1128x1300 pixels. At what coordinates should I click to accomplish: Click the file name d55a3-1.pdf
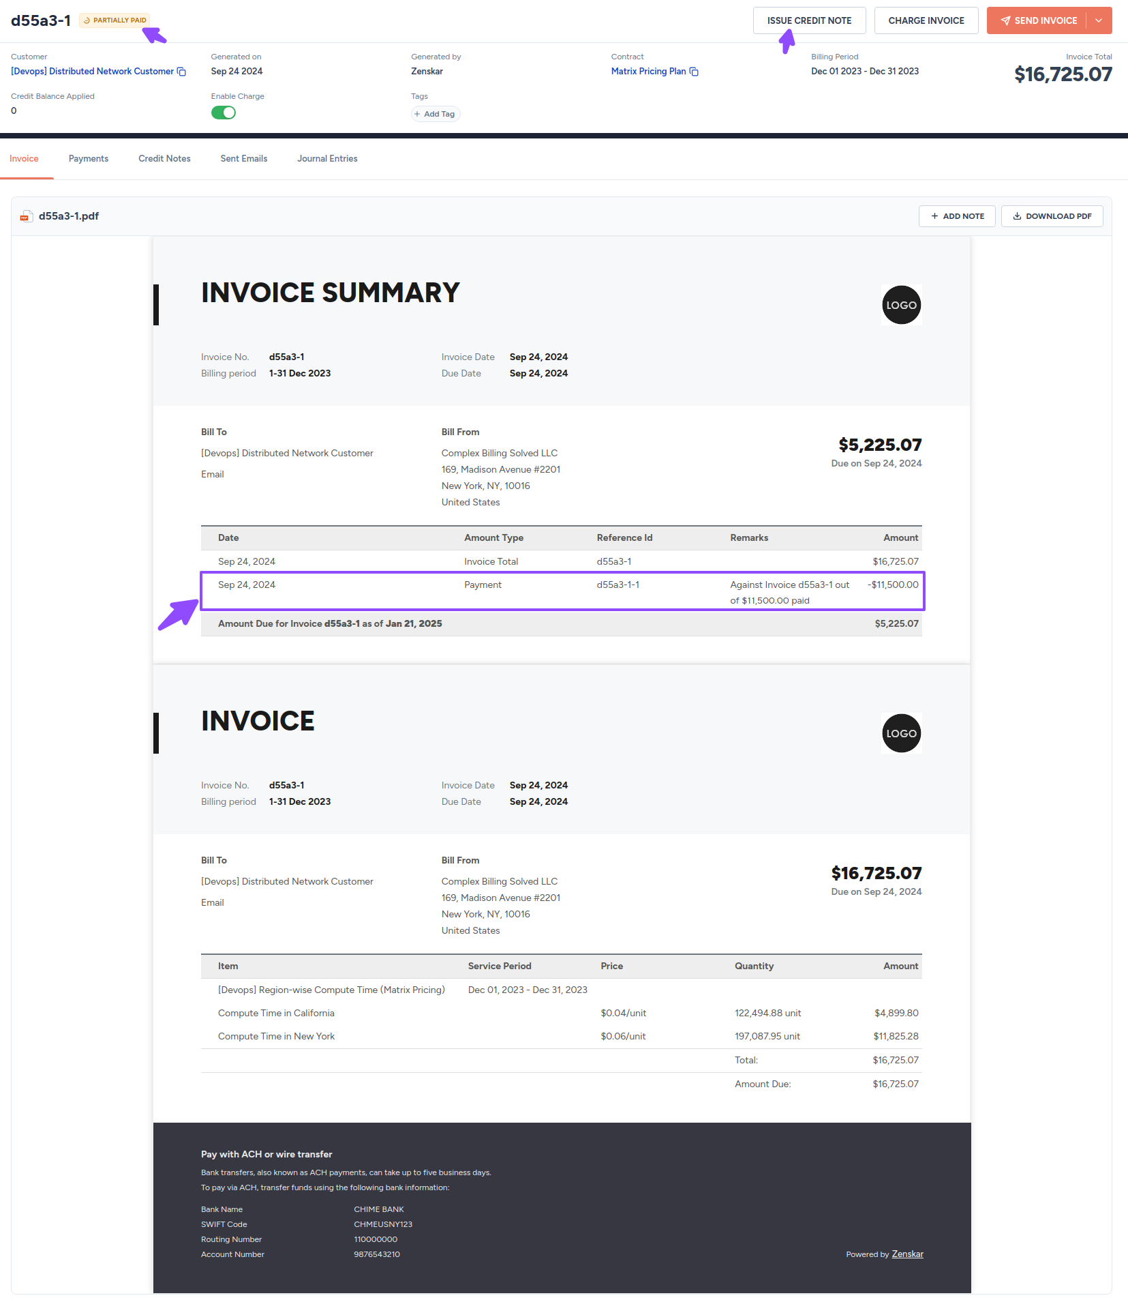69,216
